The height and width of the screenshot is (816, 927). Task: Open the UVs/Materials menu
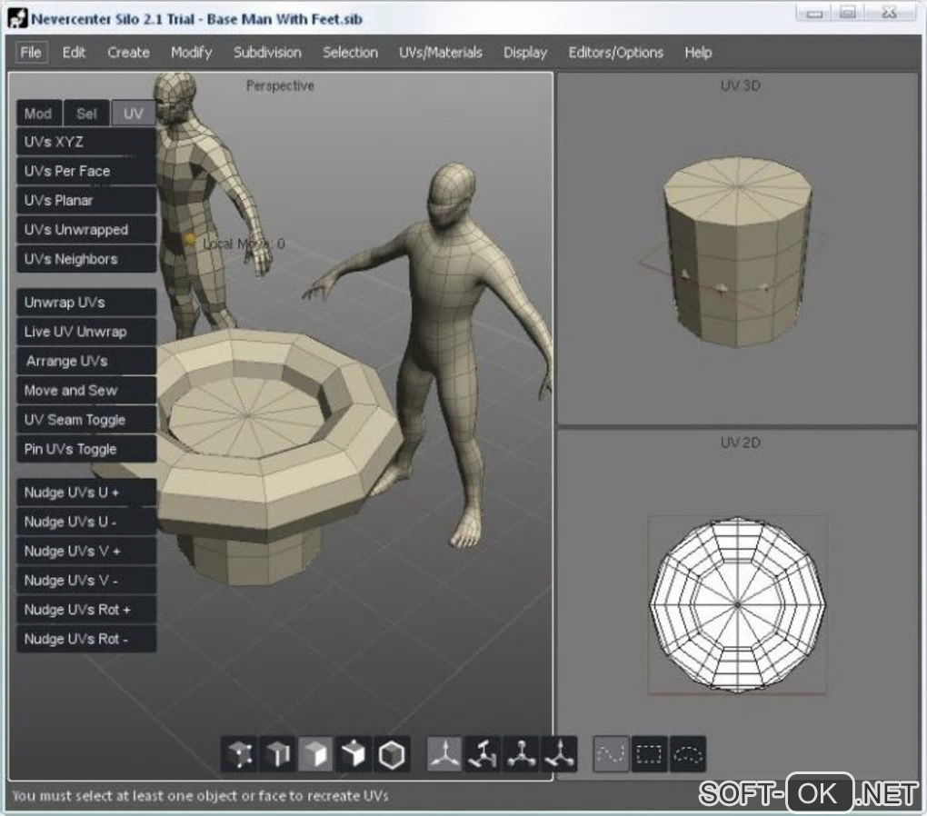tap(441, 53)
